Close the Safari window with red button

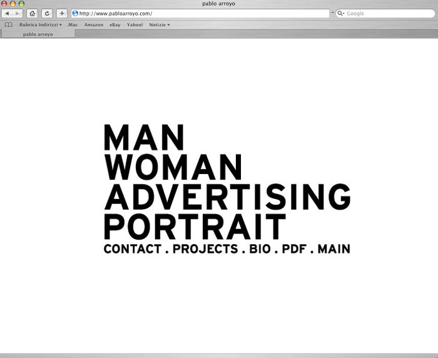(4, 4)
